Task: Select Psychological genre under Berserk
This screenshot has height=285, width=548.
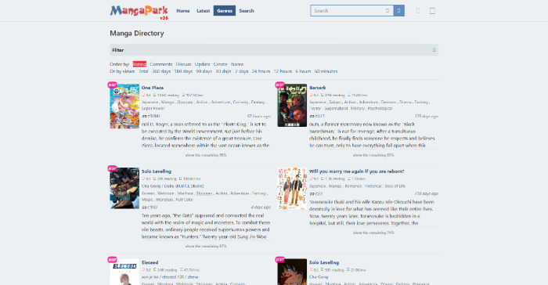Action: (380, 108)
